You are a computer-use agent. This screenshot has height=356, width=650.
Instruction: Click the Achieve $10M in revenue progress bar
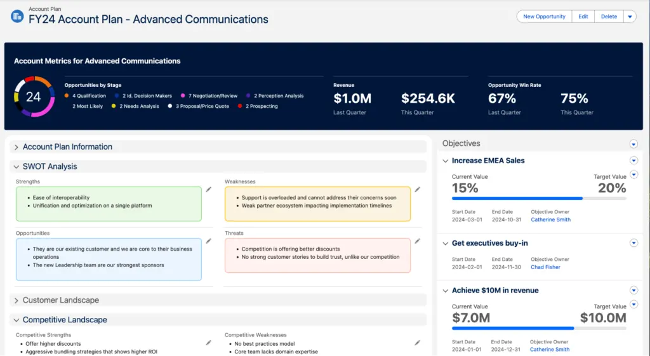tap(539, 328)
